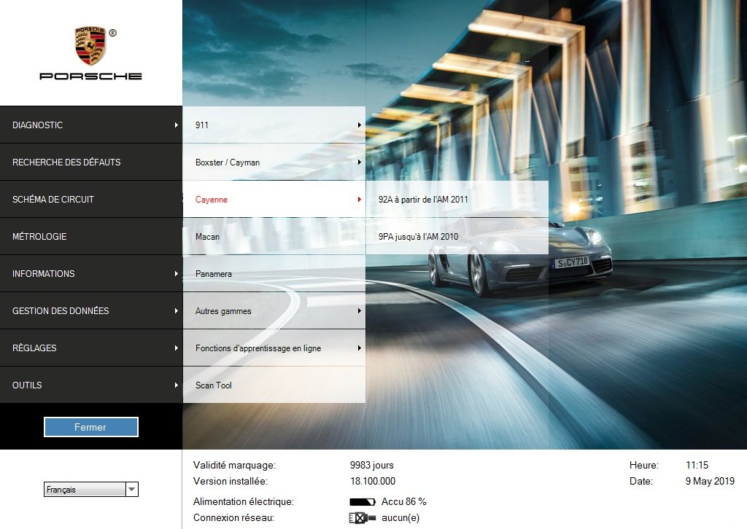Click the network disconnected icon
Viewport: 747px width, 529px height.
[362, 517]
